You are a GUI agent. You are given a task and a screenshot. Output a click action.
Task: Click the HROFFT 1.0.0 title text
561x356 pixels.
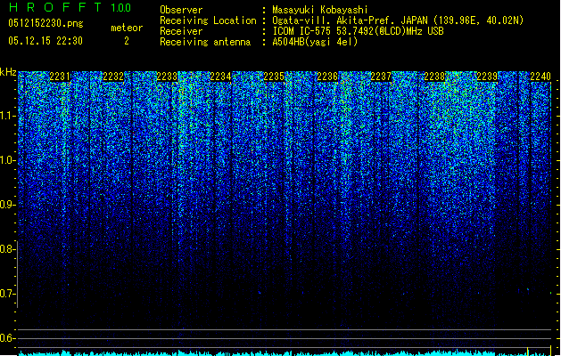70,7
